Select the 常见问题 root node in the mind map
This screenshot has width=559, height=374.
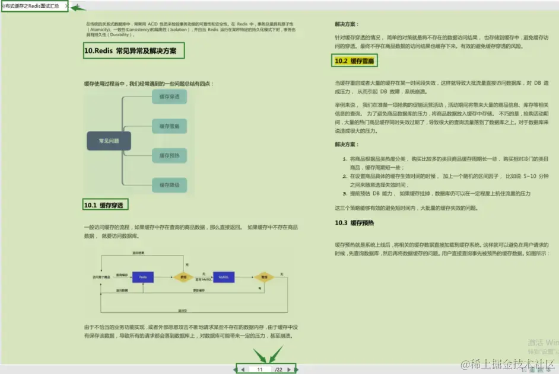click(x=109, y=140)
